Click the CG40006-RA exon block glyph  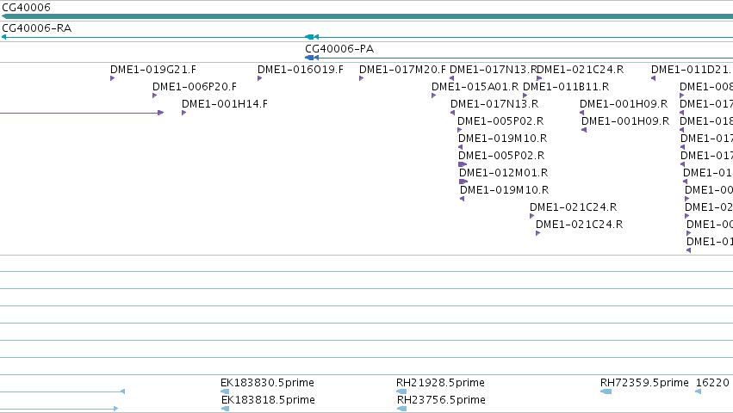(x=309, y=37)
